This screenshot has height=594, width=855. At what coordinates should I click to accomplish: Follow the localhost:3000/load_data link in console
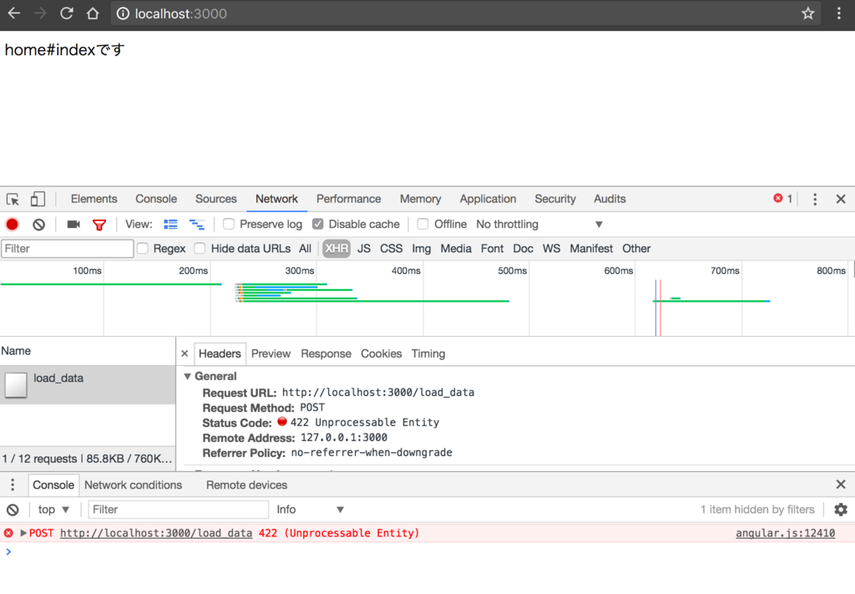(156, 533)
